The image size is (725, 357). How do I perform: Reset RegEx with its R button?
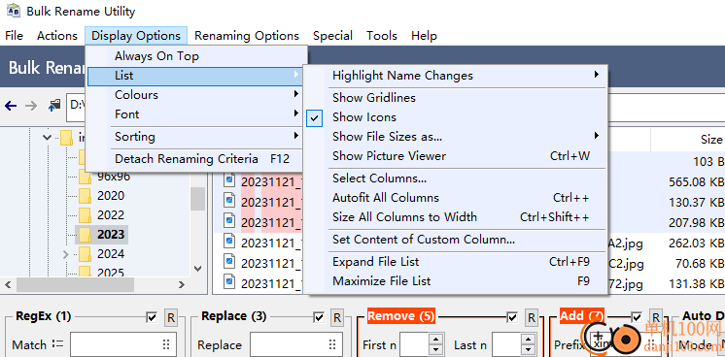tap(171, 317)
